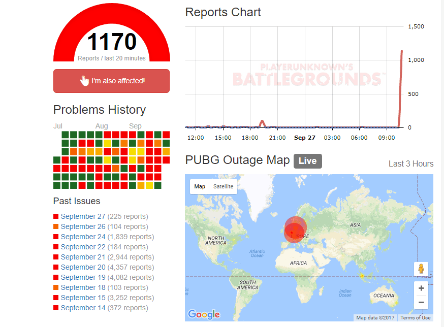Open the September 20 past issue link
This screenshot has height=327, width=444.
(x=83, y=267)
